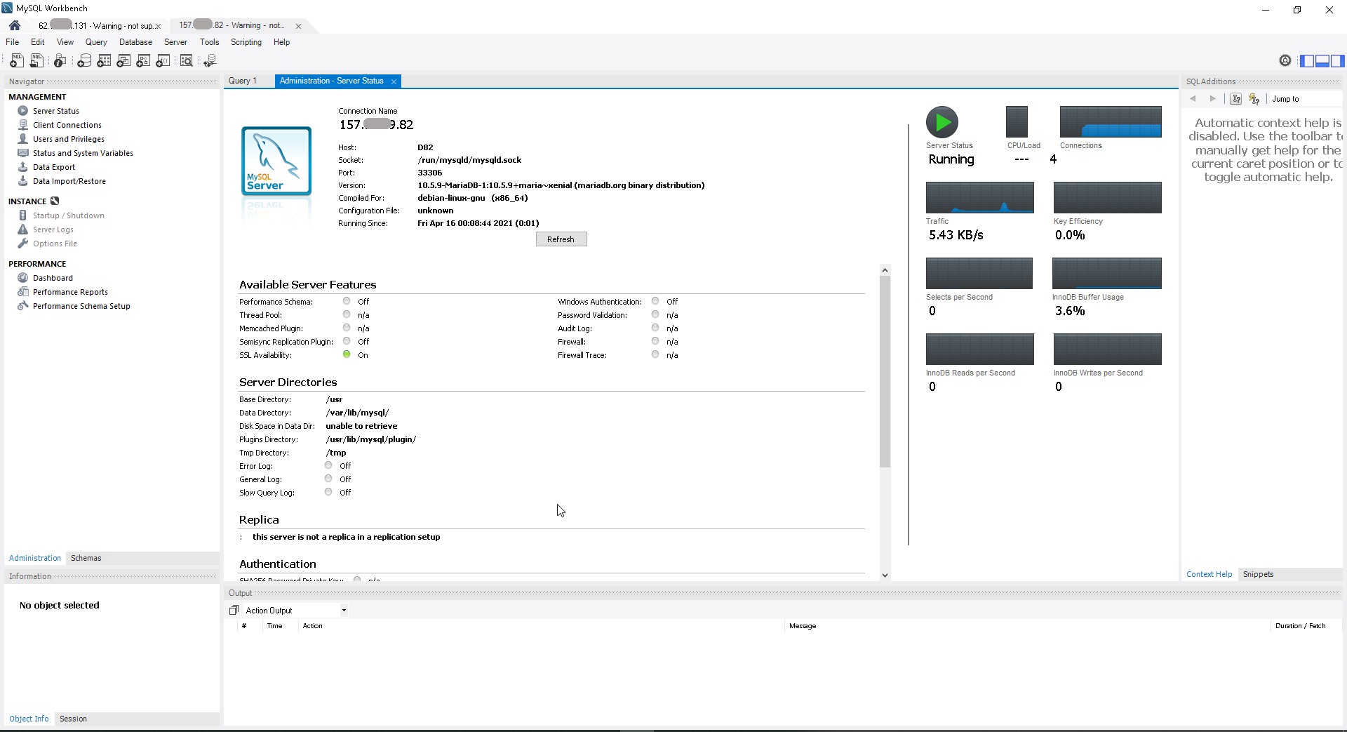Click the Data Export icon
Image resolution: width=1347 pixels, height=732 pixels.
pyautogui.click(x=23, y=167)
